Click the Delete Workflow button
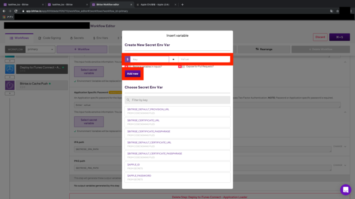Image resolution: width=355 pixels, height=199 pixels. point(320,49)
